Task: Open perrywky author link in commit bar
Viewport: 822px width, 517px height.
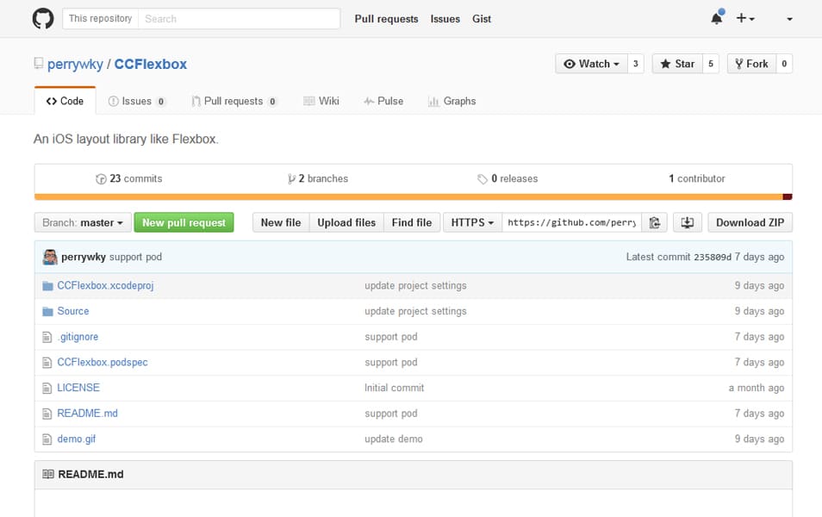Action: click(x=84, y=257)
